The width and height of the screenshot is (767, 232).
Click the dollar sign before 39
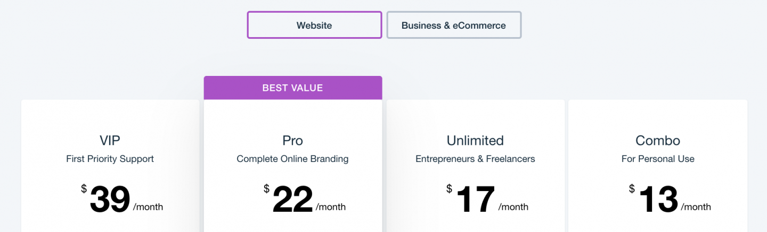84,188
